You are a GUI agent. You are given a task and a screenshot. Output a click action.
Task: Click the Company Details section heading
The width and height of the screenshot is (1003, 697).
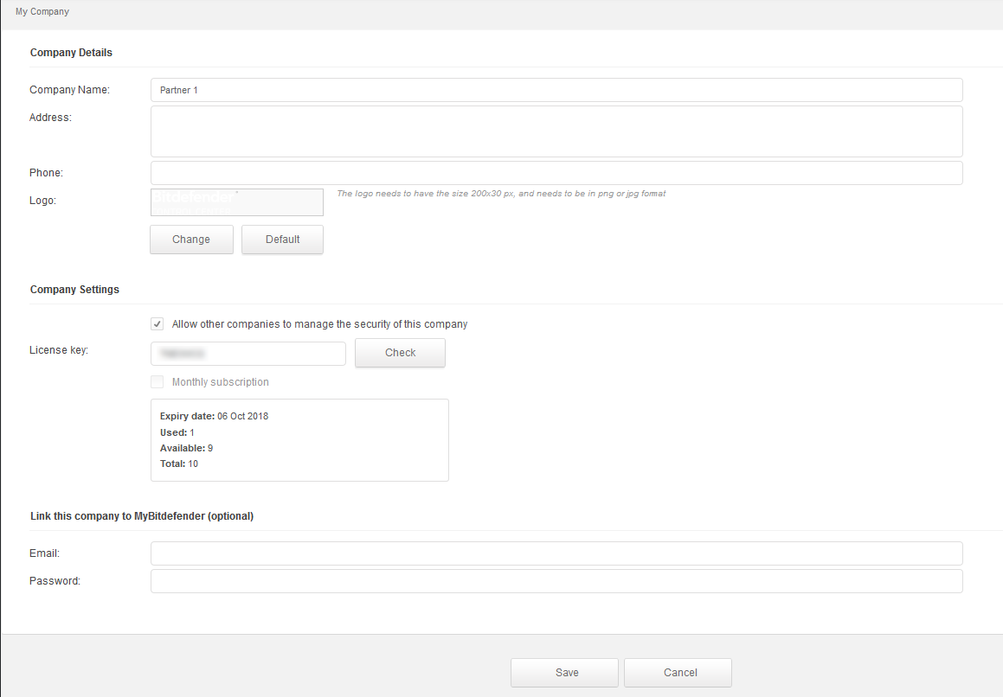coord(71,53)
